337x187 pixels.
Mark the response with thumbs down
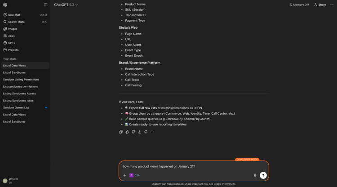point(133,132)
